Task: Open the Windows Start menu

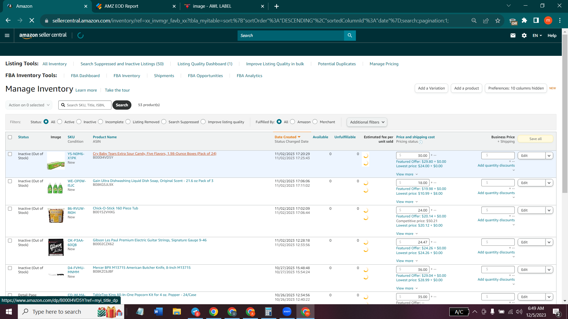Action: 9,312
